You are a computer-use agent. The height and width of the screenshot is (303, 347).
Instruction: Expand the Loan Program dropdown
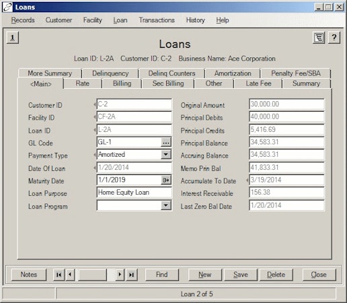click(166, 205)
